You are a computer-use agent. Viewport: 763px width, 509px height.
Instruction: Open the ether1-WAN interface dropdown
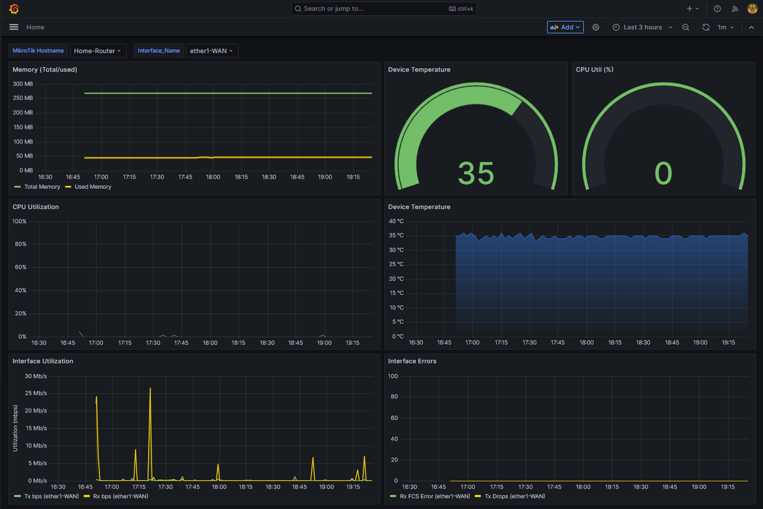212,51
